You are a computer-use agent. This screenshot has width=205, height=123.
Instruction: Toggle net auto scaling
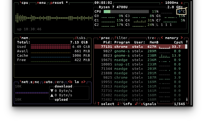[48, 82]
